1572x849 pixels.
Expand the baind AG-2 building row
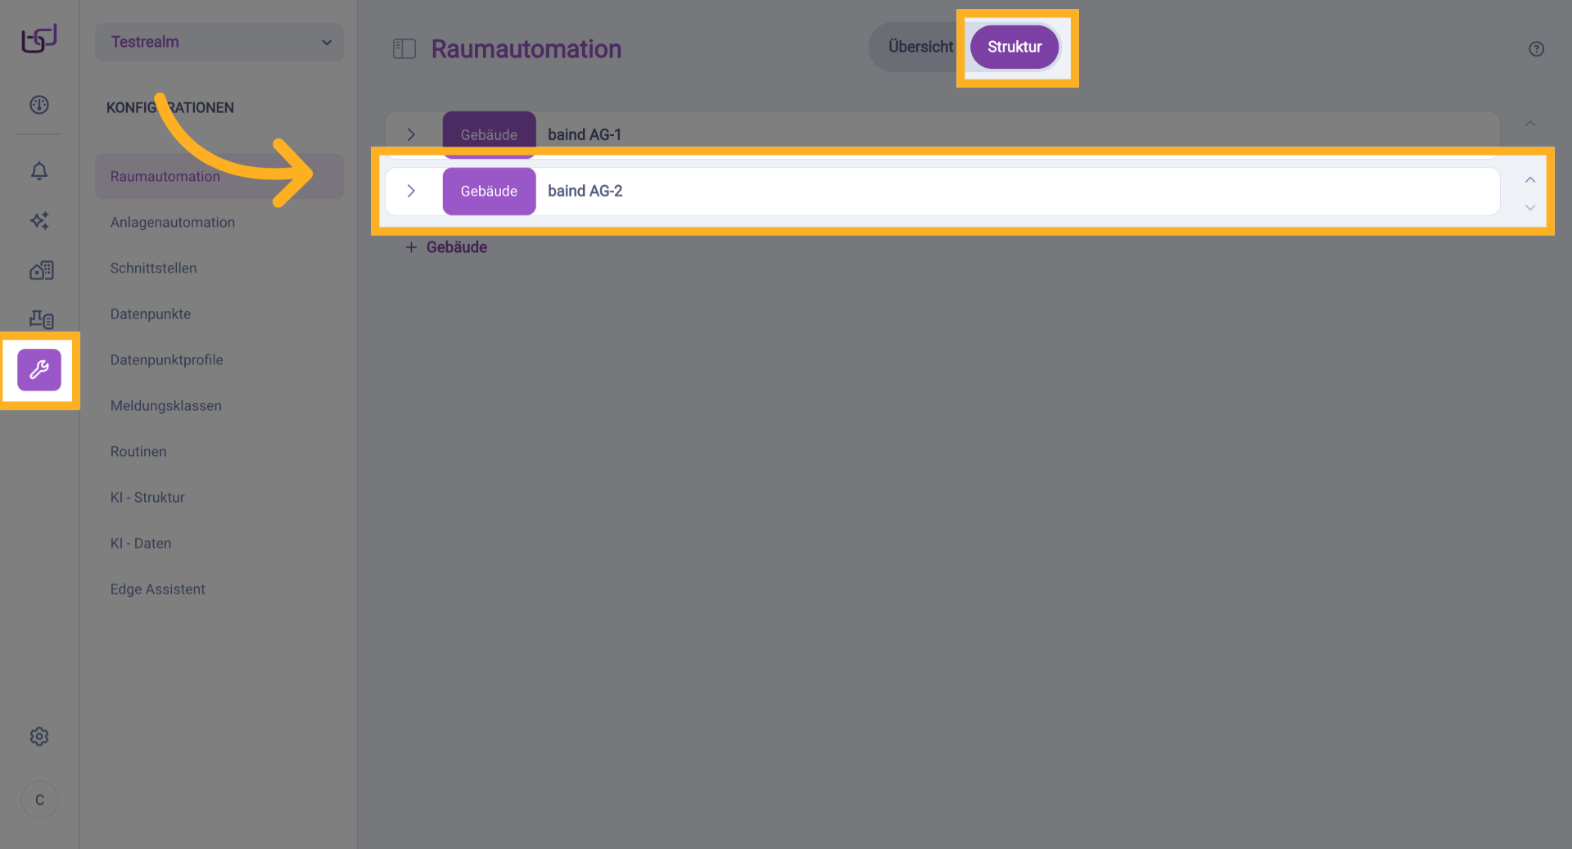tap(411, 191)
